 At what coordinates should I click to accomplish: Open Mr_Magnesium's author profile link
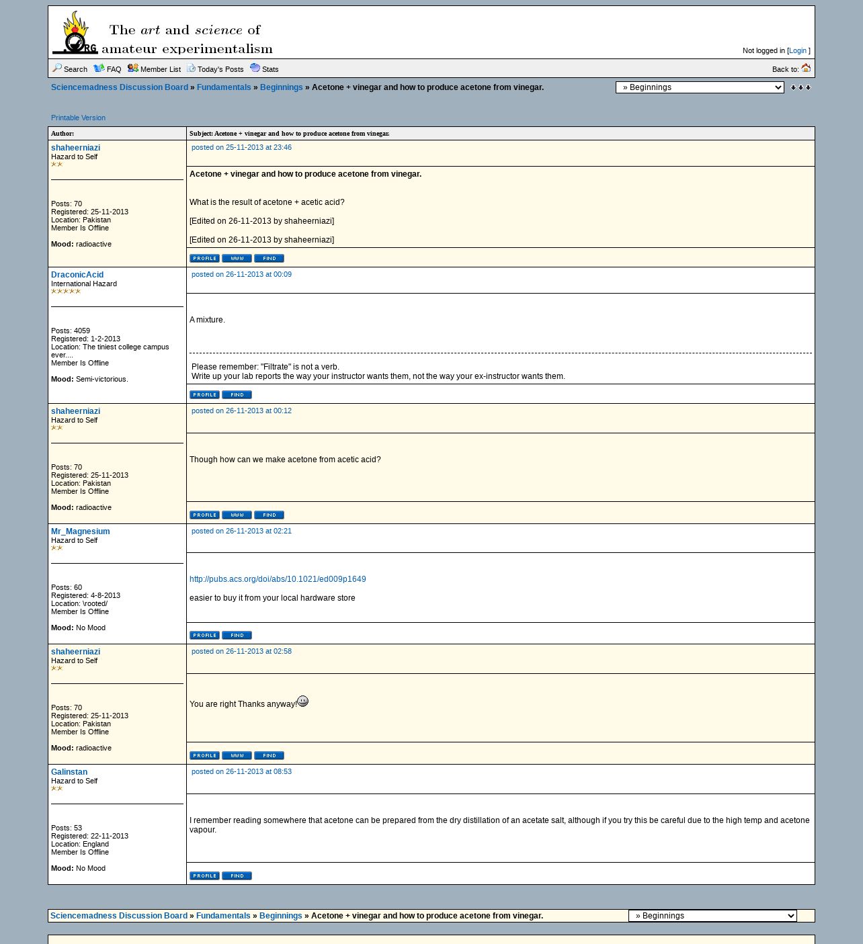click(81, 531)
